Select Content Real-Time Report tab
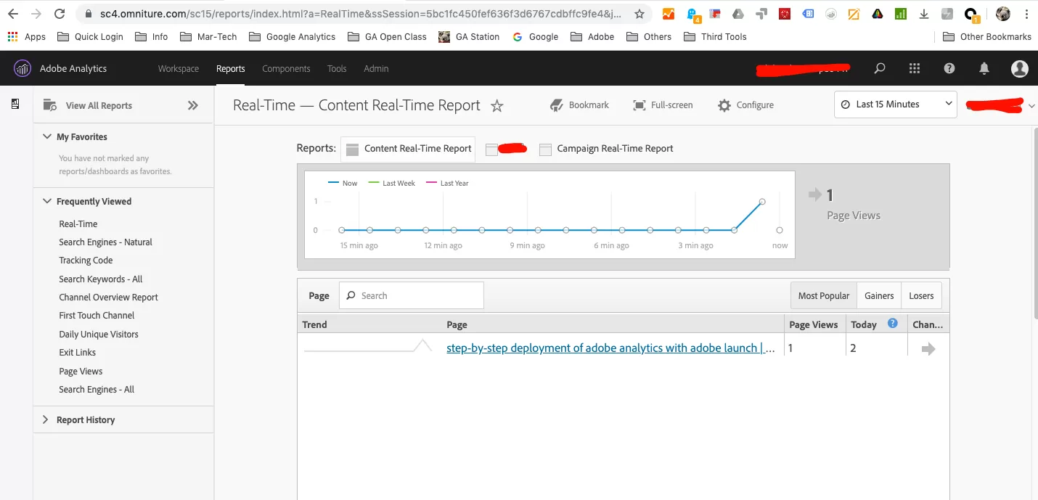The width and height of the screenshot is (1038, 500). pyautogui.click(x=408, y=149)
